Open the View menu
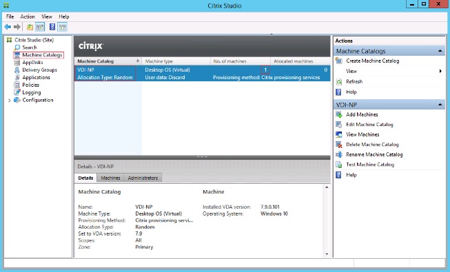Viewport: 450px width, 272px height. 47,17
